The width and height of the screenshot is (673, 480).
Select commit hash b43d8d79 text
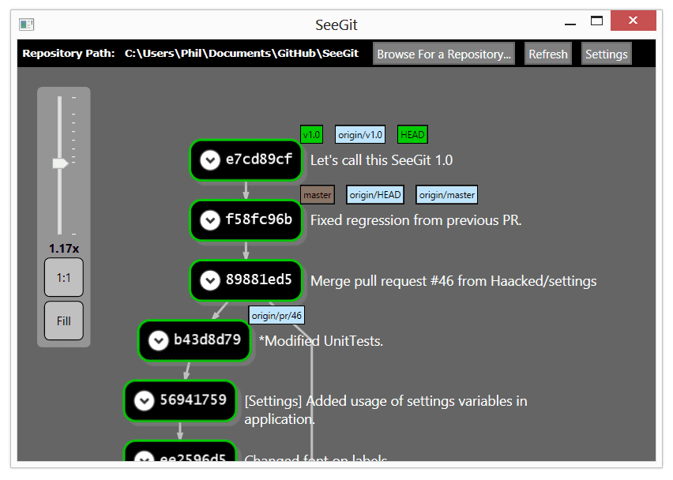(207, 339)
